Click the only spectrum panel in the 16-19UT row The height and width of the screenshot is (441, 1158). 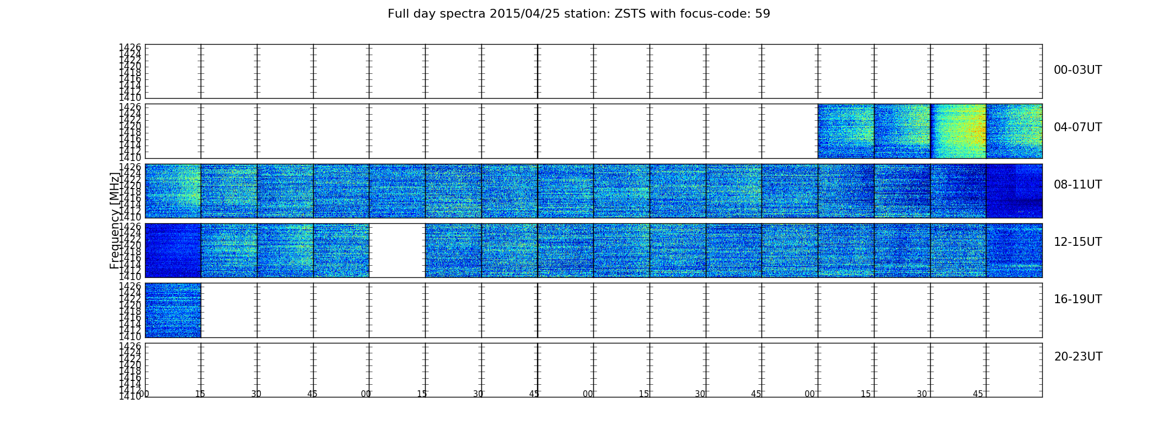click(x=173, y=310)
